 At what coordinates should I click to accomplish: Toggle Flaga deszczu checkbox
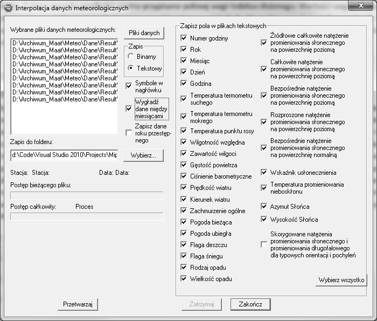click(x=184, y=245)
